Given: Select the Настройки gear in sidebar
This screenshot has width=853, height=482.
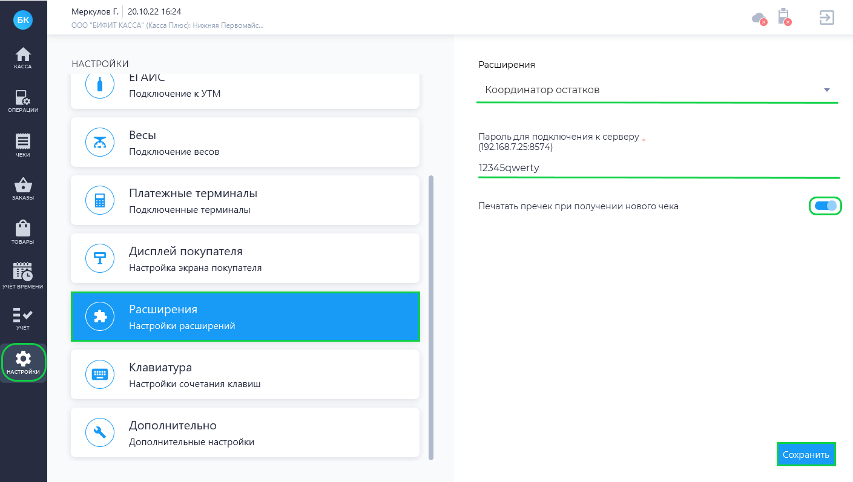Looking at the screenshot, I should (x=23, y=363).
